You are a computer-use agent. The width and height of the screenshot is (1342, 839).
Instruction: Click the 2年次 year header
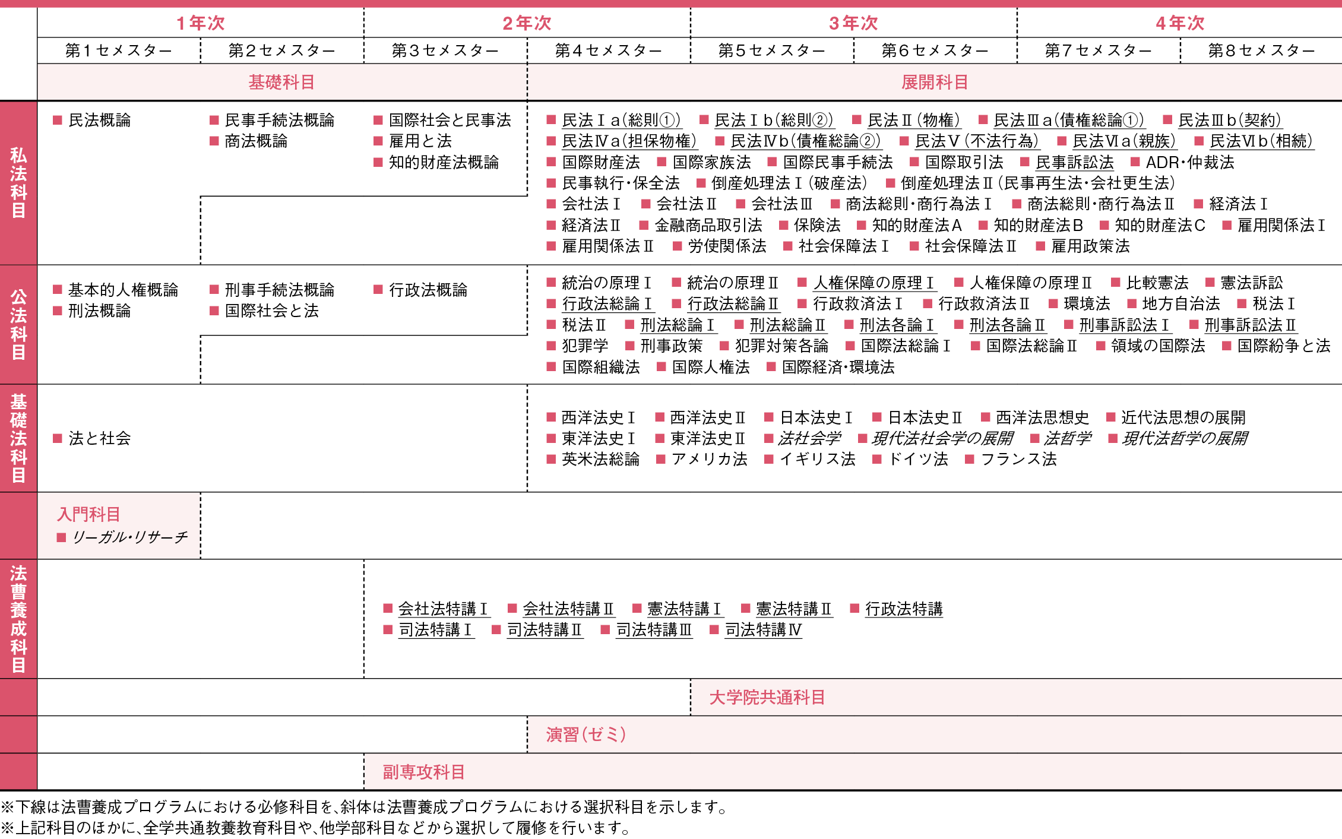pos(527,23)
